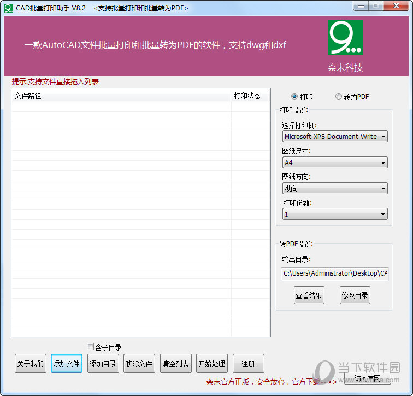
Task: Close the CAD批量打印助手 window
Action: [x=396, y=6]
